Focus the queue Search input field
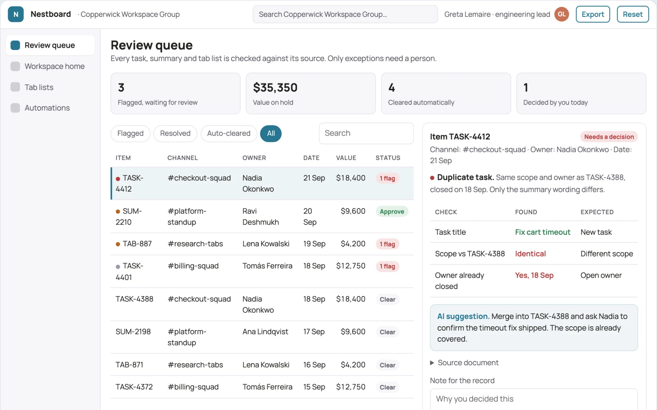Image resolution: width=657 pixels, height=410 pixels. [366, 133]
